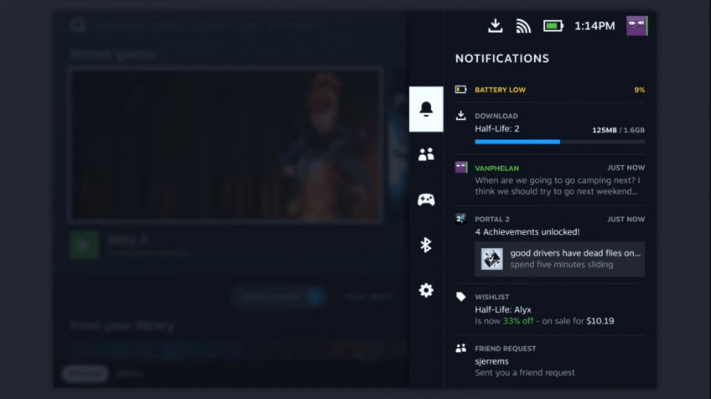
Task: Click VANPHELAN's avatar in notifications
Action: coord(461,168)
